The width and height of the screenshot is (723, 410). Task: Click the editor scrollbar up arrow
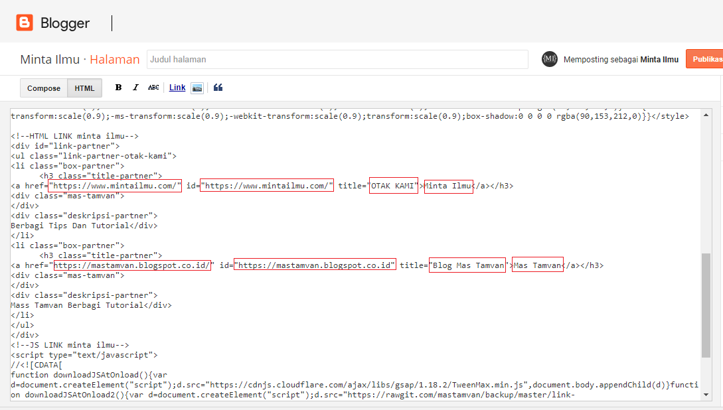[x=706, y=115]
